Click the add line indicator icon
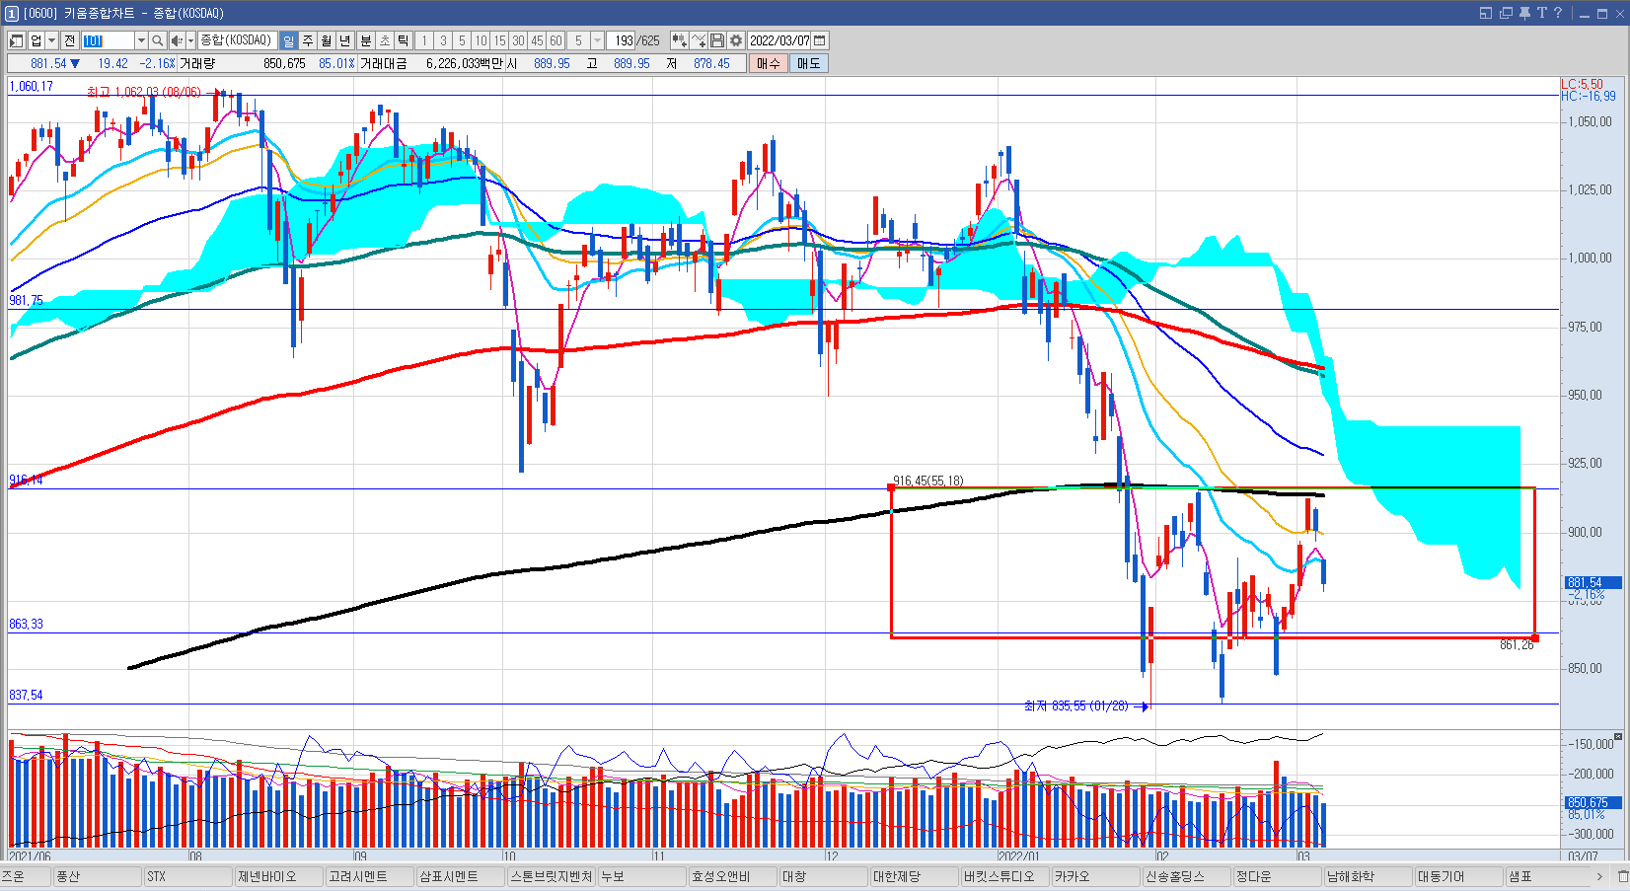The height and width of the screenshot is (891, 1630). tap(699, 40)
